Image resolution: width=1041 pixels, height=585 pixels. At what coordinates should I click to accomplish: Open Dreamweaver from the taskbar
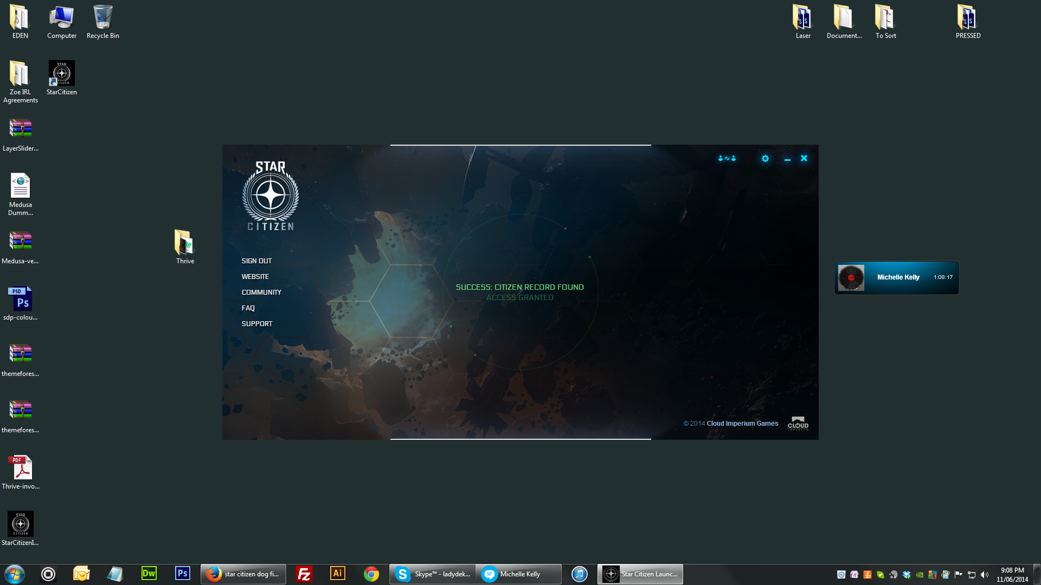pos(149,574)
